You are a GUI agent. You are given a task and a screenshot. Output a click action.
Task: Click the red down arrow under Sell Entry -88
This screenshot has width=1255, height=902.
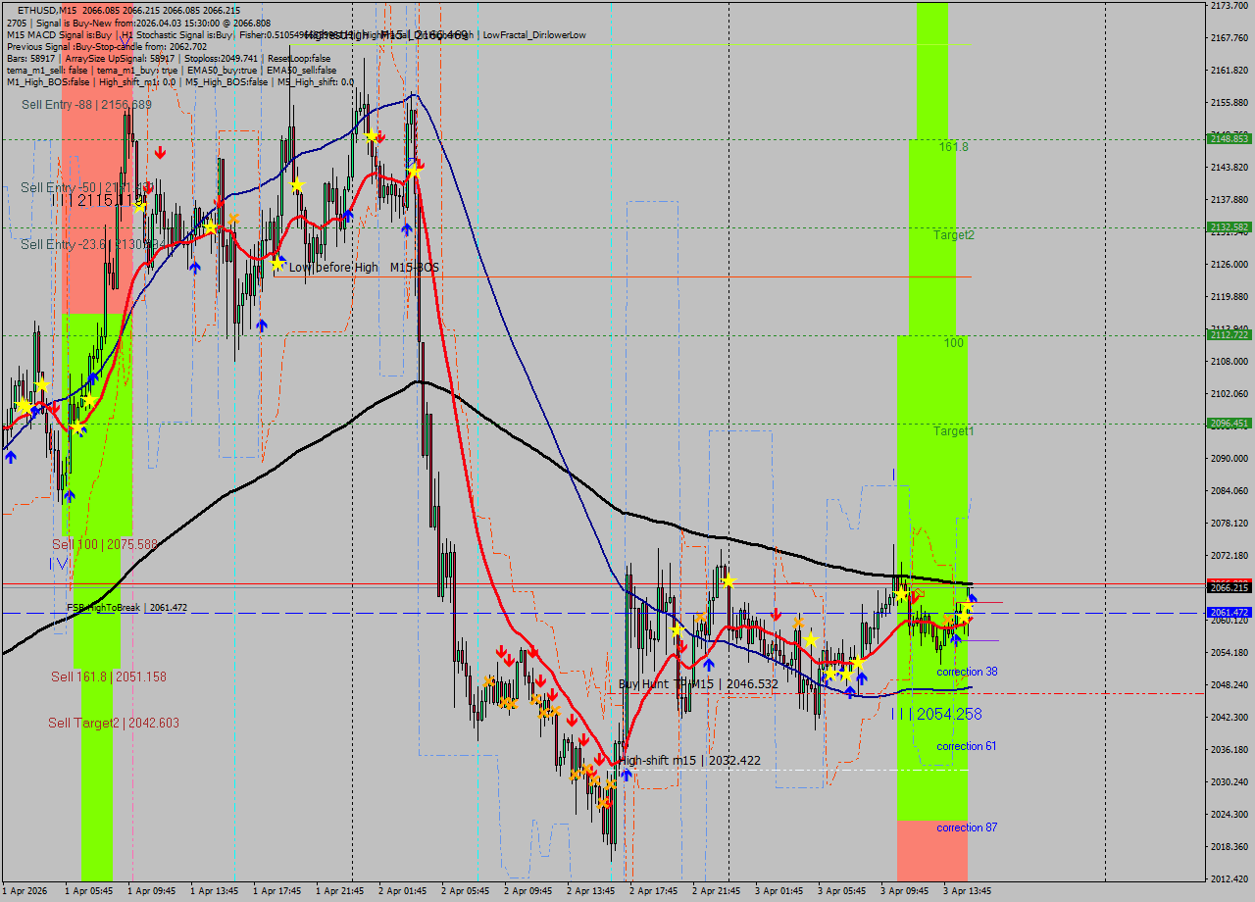tap(159, 153)
